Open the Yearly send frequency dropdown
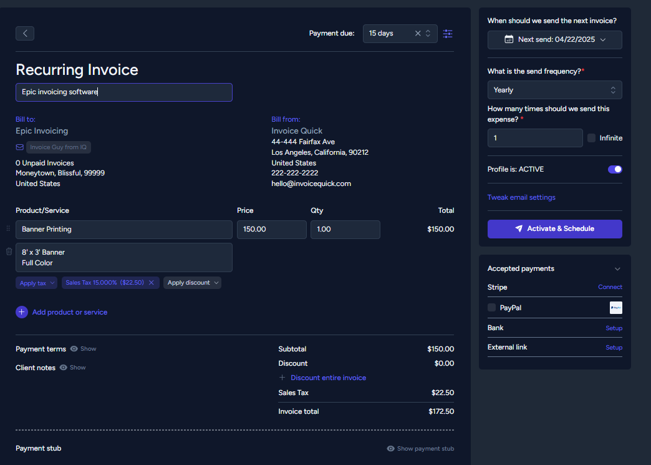 555,90
